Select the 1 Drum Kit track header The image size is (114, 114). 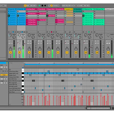[12, 9]
